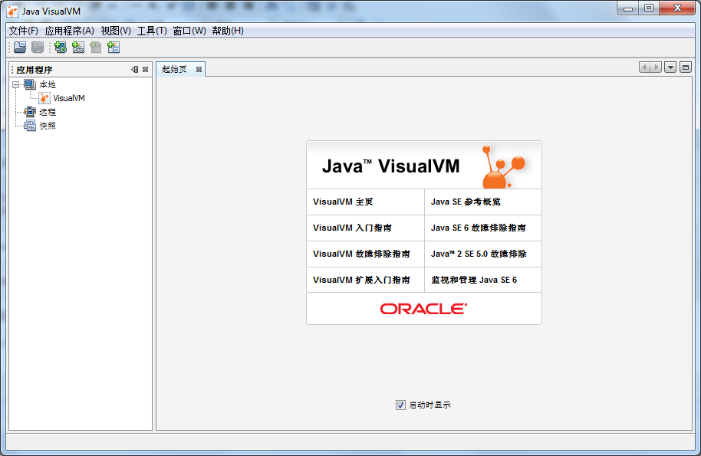
Task: Click the Java VisualVM title bar icon
Action: point(13,11)
